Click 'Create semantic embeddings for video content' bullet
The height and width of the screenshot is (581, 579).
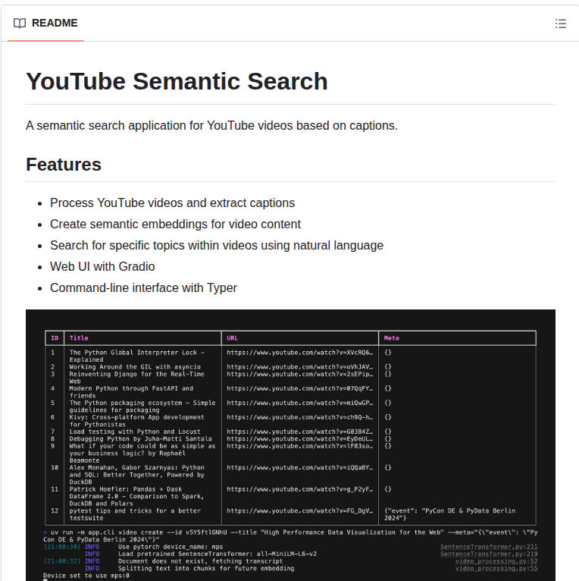pos(175,225)
